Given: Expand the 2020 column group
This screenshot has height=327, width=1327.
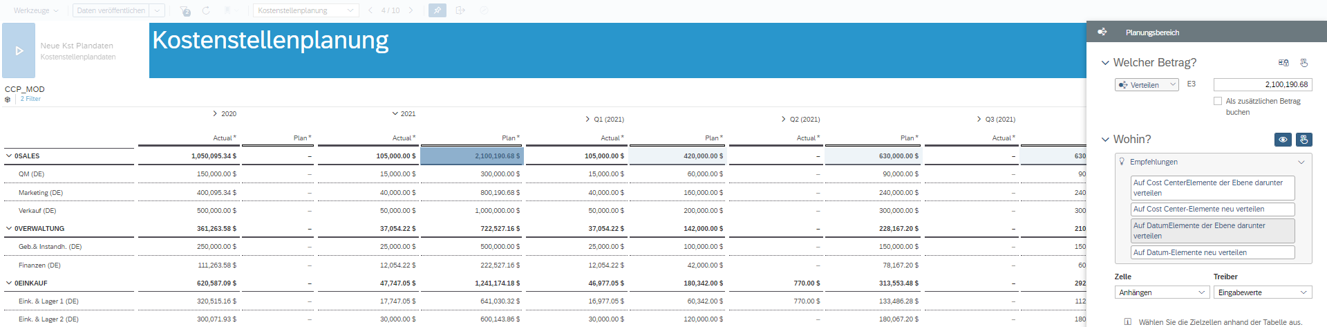Looking at the screenshot, I should coord(216,113).
